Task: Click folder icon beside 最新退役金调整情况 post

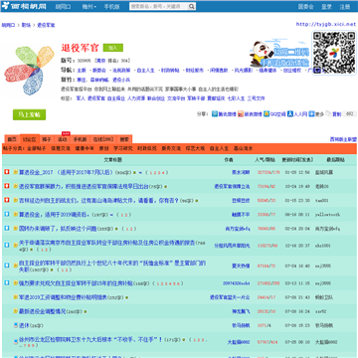Action: pos(16,311)
